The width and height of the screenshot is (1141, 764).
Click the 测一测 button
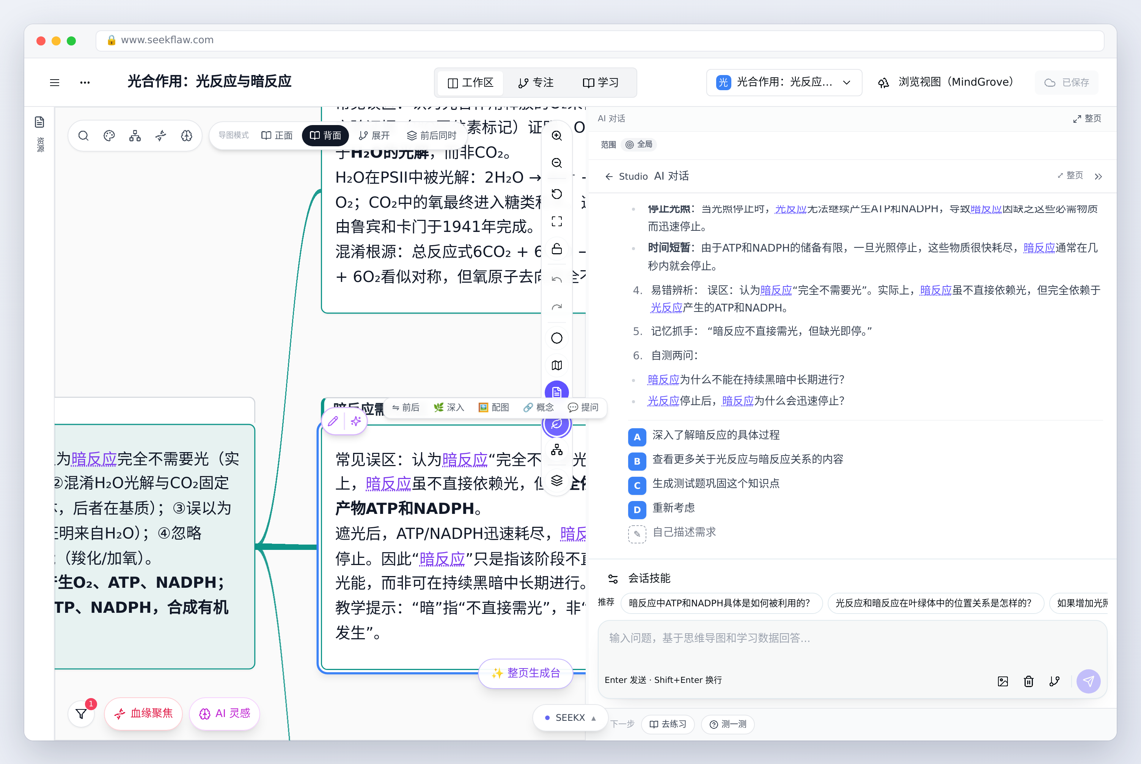[728, 725]
